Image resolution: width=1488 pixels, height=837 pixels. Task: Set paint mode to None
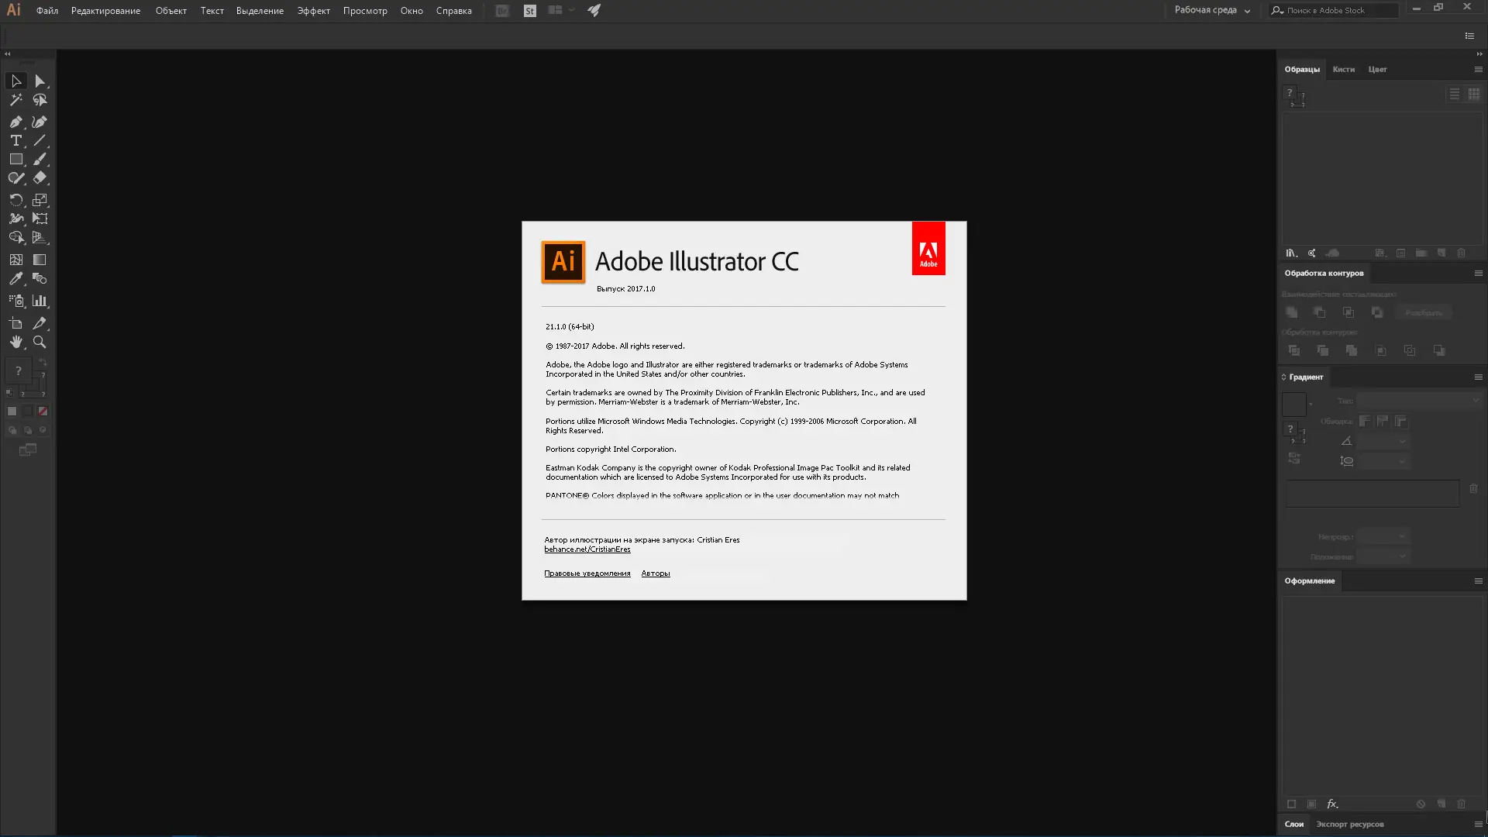pos(43,412)
